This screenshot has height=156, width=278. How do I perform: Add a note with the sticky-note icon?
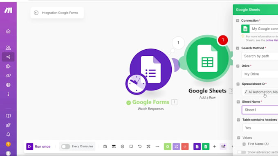click(x=131, y=147)
